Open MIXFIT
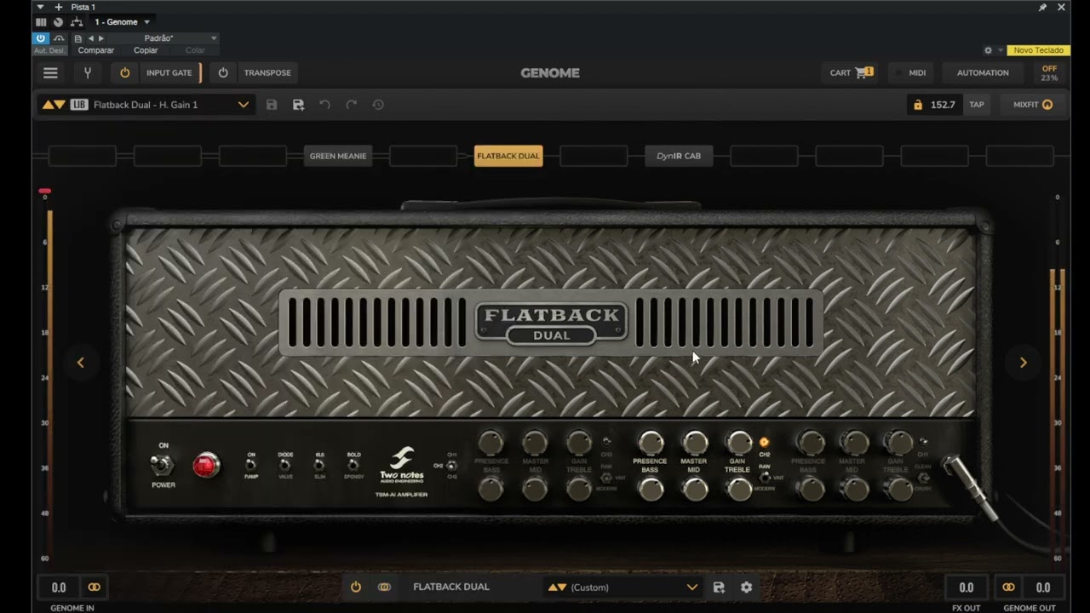 pyautogui.click(x=1032, y=105)
